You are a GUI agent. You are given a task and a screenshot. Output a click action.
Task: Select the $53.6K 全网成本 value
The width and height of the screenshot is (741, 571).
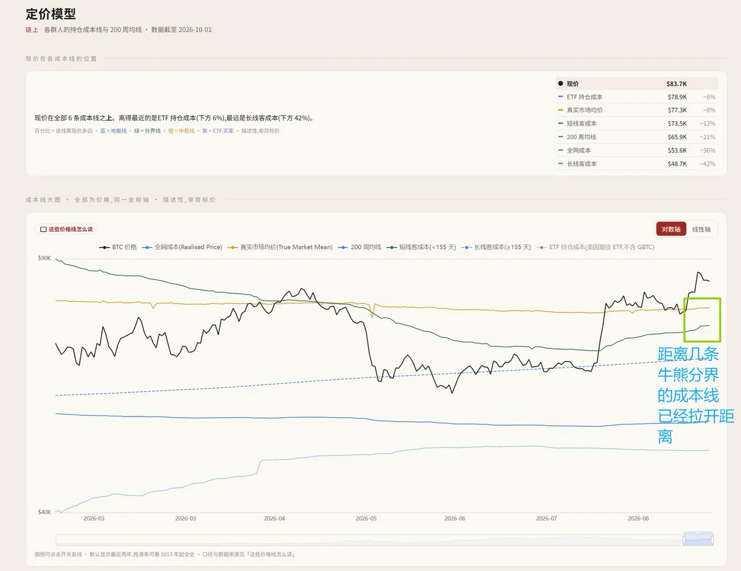(x=677, y=150)
